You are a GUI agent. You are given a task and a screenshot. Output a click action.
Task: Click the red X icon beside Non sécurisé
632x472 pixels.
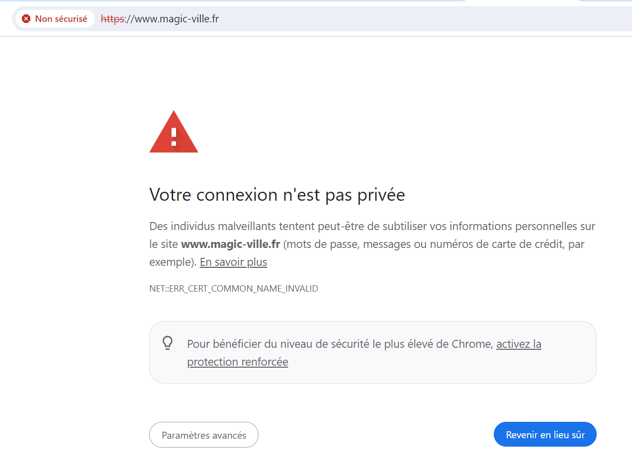[x=26, y=19]
